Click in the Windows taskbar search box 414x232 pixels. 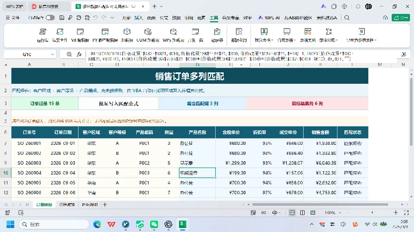pyautogui.click(x=54, y=224)
